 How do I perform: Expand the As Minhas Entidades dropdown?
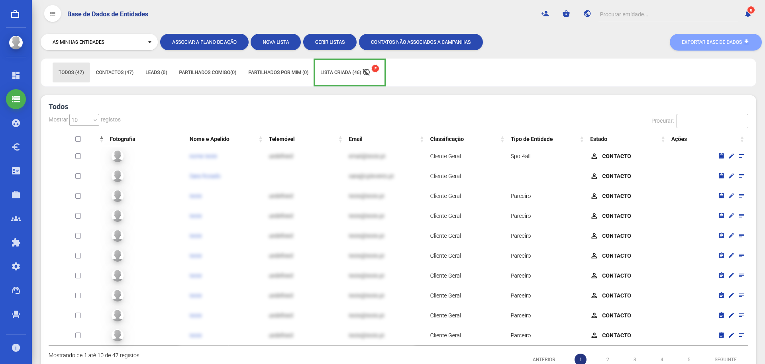(99, 42)
